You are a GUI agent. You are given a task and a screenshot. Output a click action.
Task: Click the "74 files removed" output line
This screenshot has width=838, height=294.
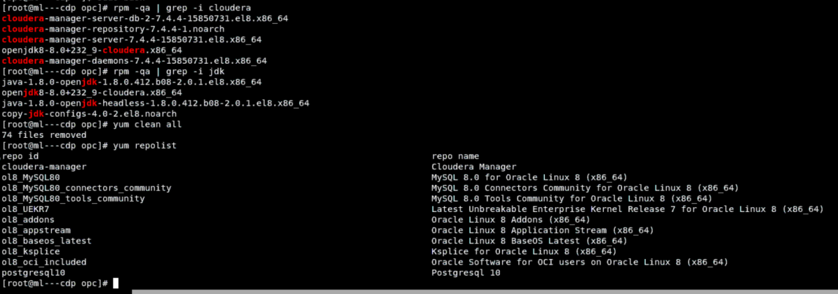coord(44,134)
